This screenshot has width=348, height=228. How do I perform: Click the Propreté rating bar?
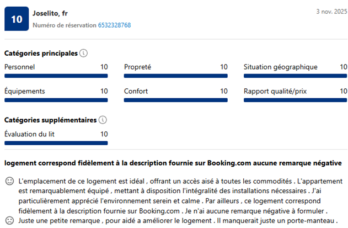[175, 76]
